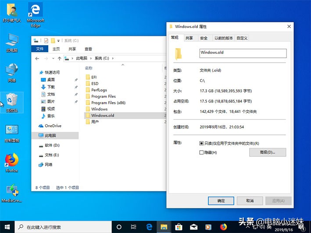Image resolution: width=311 pixels, height=233 pixels.
Task: Expand the chevron after 系统 (C:) in the address bar
Action: coord(113,58)
